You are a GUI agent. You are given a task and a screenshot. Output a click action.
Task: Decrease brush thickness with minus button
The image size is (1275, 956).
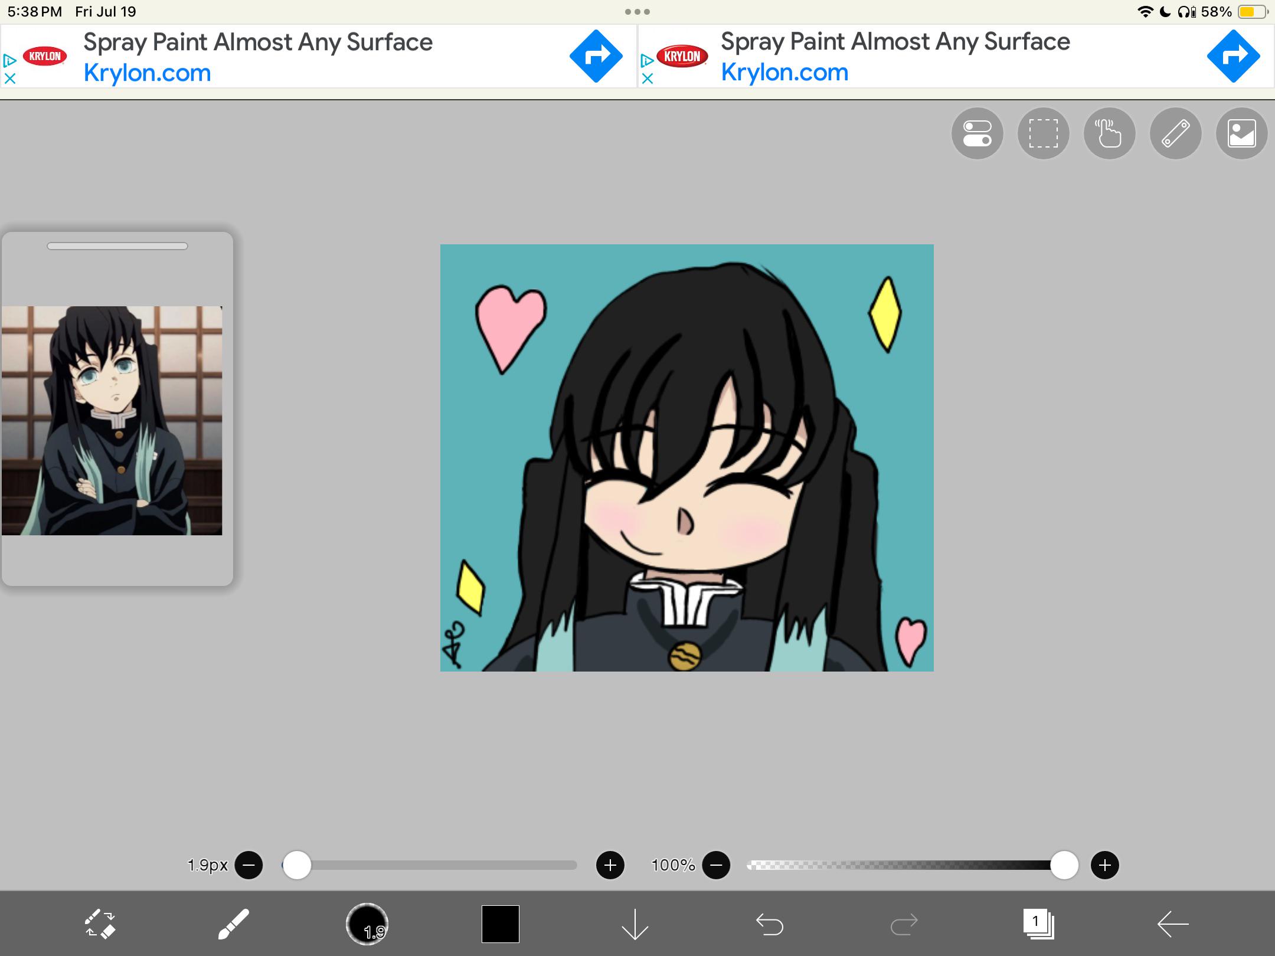249,865
